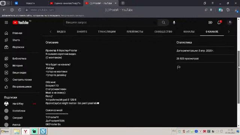Open the browser menu lines icon

(213, 3)
